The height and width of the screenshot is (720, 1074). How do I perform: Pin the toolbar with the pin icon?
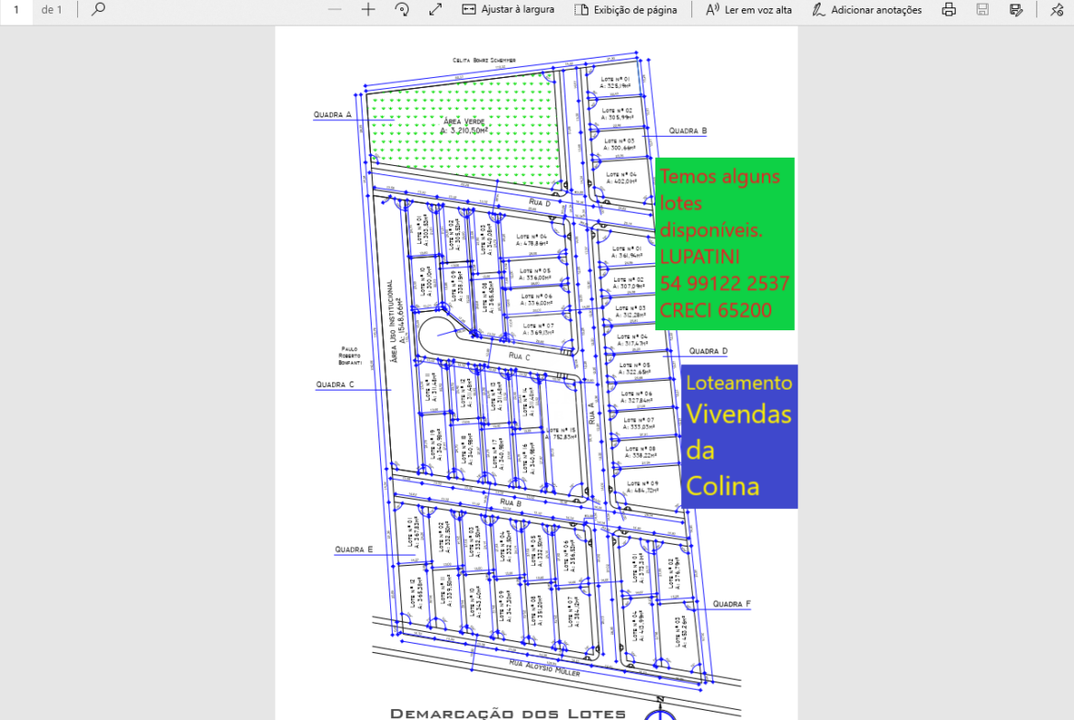point(1057,10)
